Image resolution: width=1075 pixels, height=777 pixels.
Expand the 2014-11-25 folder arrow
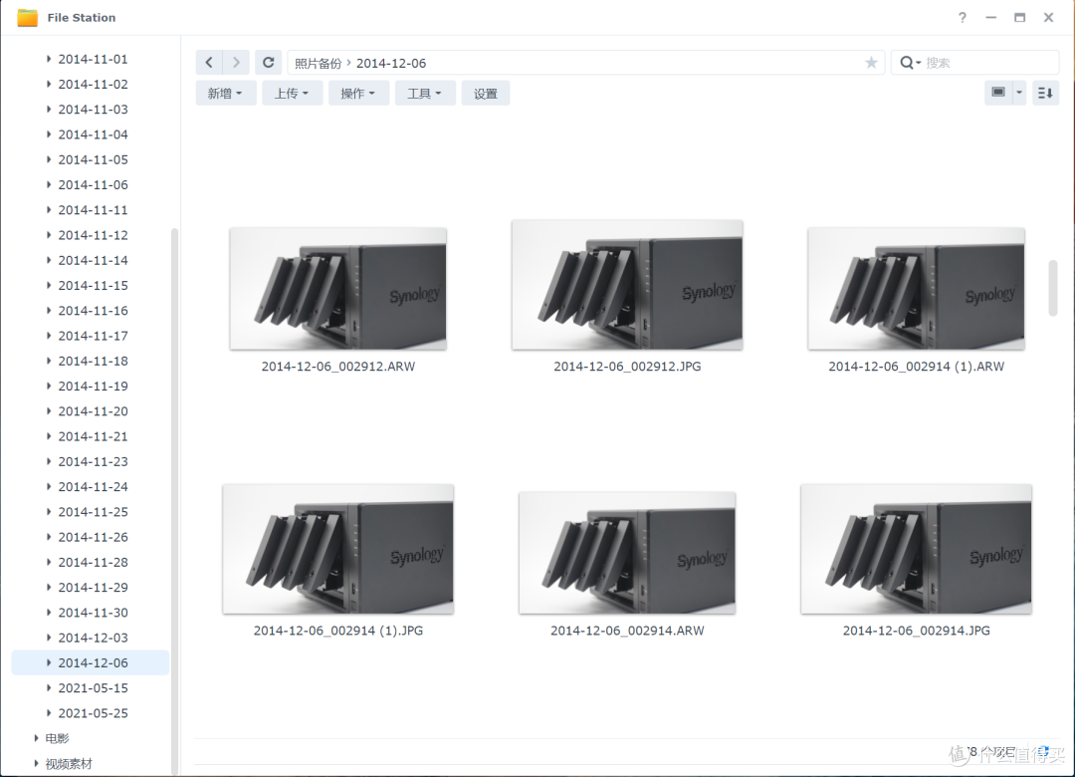coord(49,512)
